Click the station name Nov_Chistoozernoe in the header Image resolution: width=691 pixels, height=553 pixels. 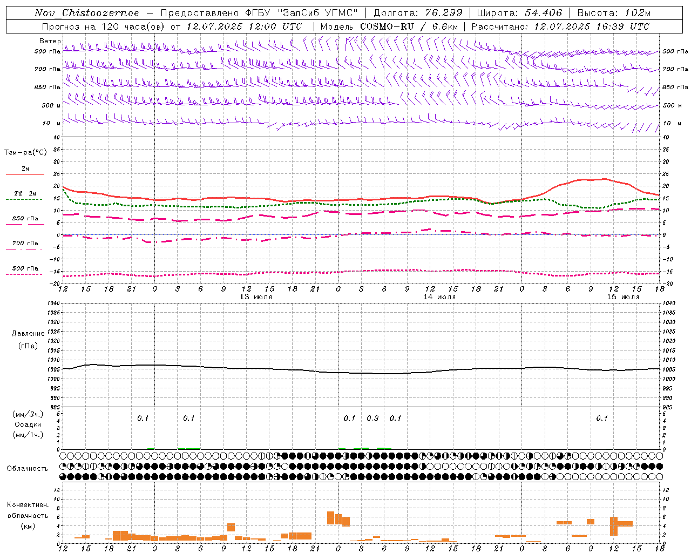86,13
